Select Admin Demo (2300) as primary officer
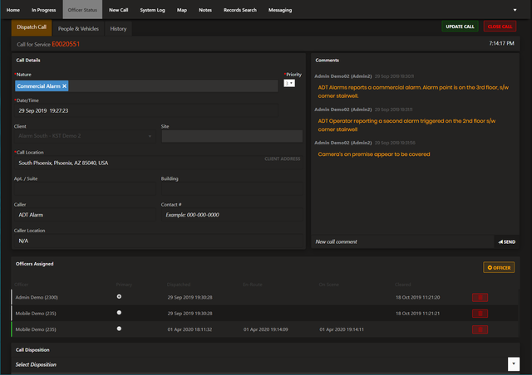The height and width of the screenshot is (375, 532). [x=120, y=296]
